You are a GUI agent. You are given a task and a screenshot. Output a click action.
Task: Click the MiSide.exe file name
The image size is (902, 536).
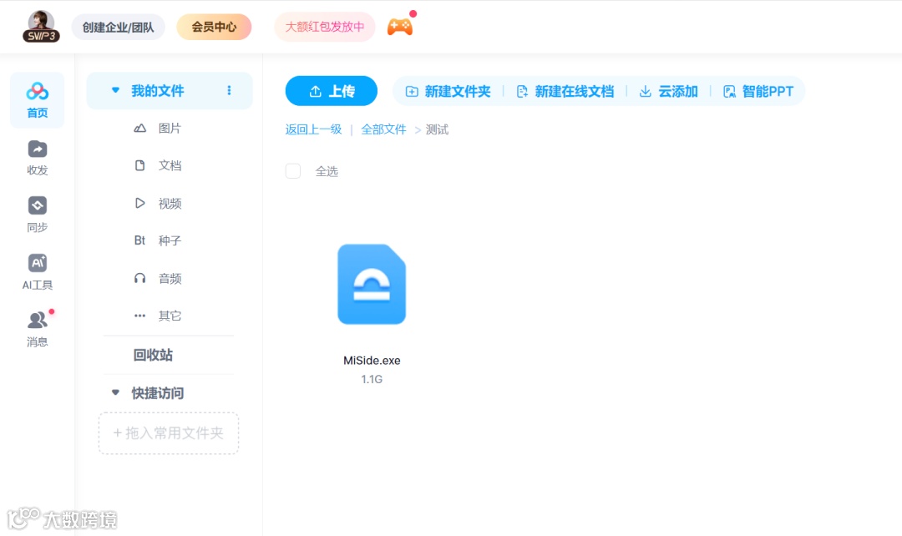coord(372,361)
